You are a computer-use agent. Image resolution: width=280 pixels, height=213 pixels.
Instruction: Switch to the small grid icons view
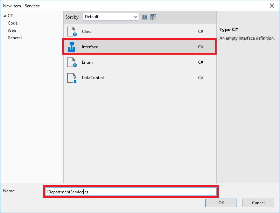pyautogui.click(x=153, y=17)
